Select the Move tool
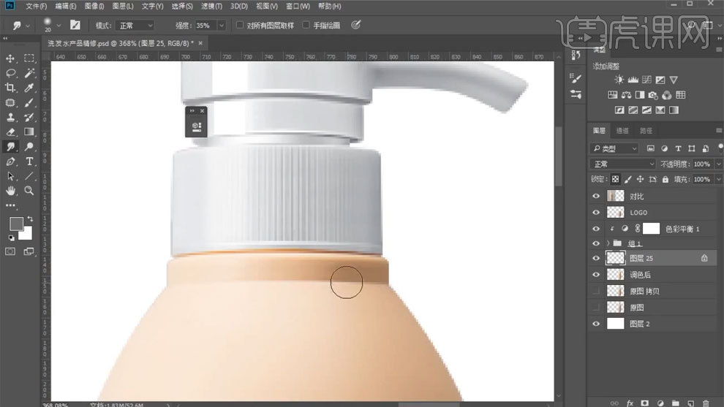The image size is (724, 407). tap(10, 58)
